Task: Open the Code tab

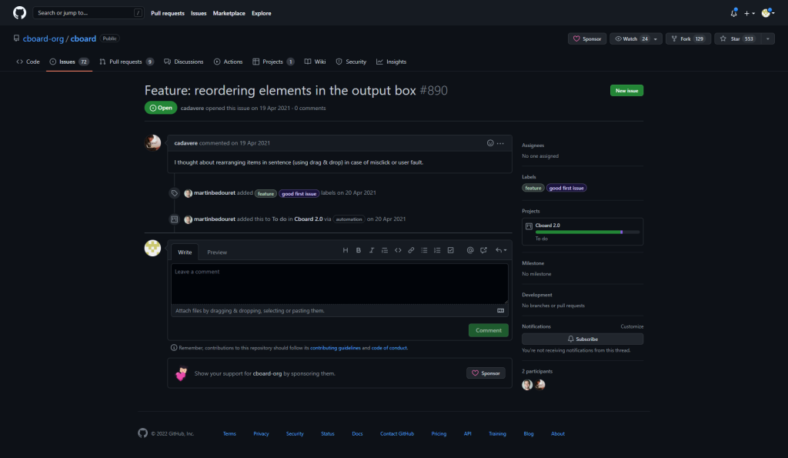Action: pos(28,62)
